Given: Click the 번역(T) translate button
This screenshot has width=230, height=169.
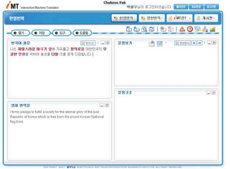Looking at the screenshot, I should pos(88,43).
